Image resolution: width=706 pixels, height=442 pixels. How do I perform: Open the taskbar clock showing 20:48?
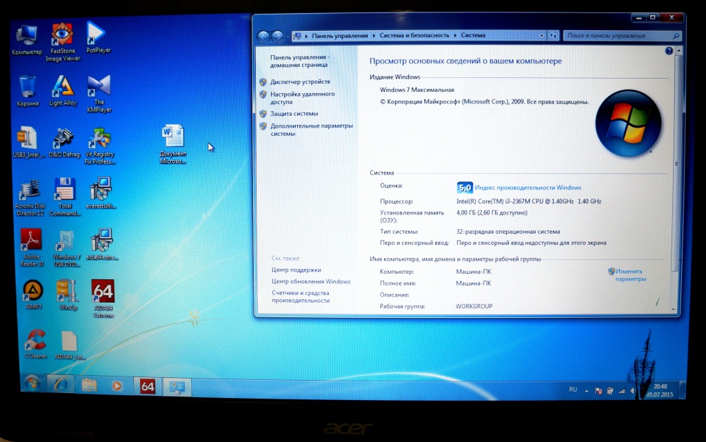[x=660, y=390]
